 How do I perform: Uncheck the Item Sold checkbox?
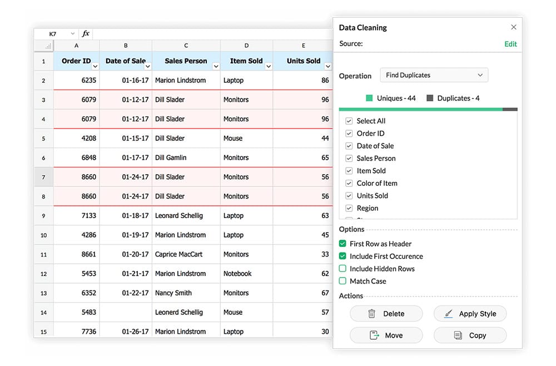point(349,171)
